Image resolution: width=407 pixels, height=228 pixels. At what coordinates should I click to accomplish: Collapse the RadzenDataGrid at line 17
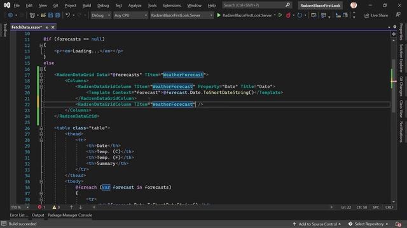coord(41,75)
